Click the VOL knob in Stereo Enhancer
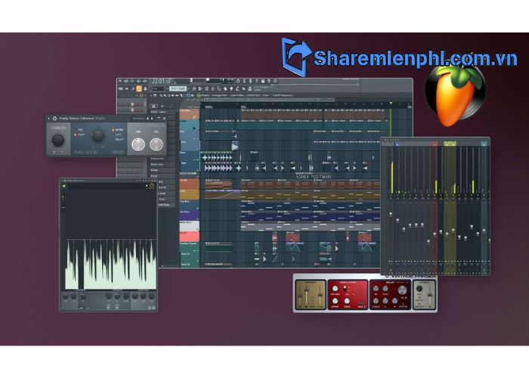 tap(156, 144)
